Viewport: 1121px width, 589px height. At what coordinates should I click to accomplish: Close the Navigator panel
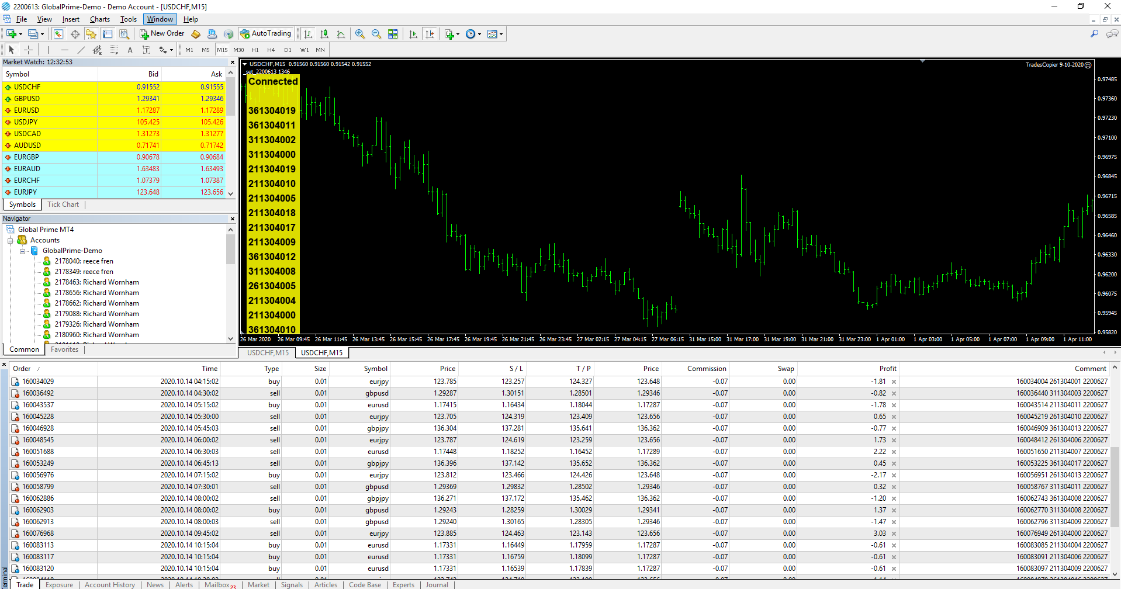coord(233,219)
